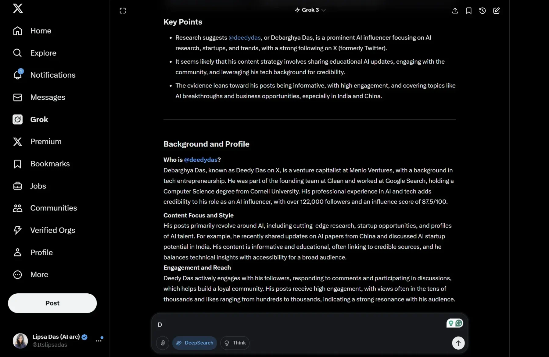
Task: Toggle fullscreen Grok view
Action: [123, 11]
